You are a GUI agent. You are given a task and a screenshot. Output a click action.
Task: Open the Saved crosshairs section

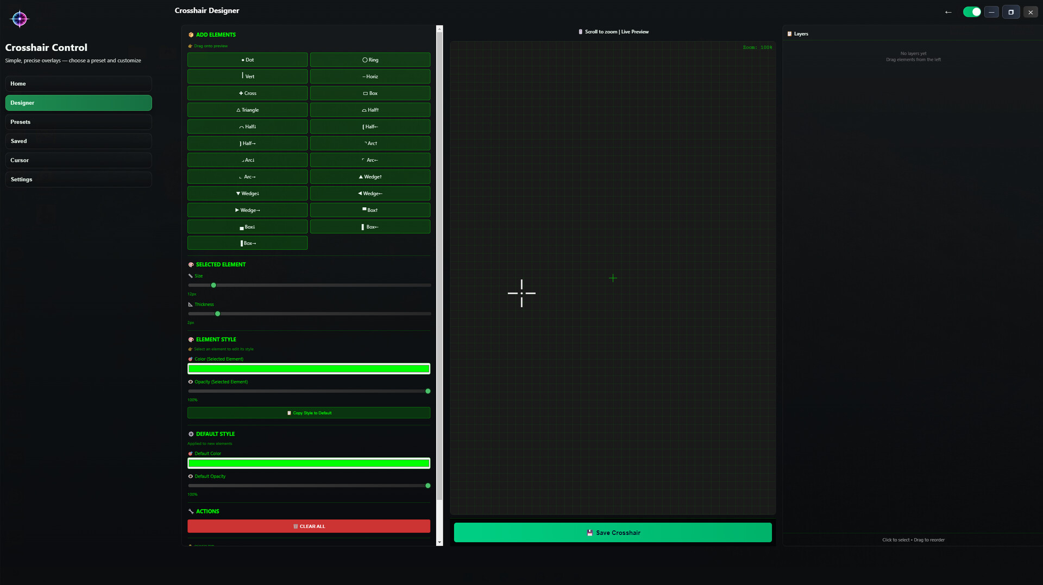click(78, 141)
